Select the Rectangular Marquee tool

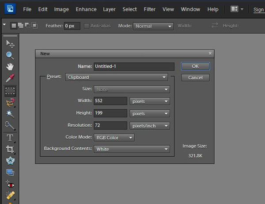[10, 91]
